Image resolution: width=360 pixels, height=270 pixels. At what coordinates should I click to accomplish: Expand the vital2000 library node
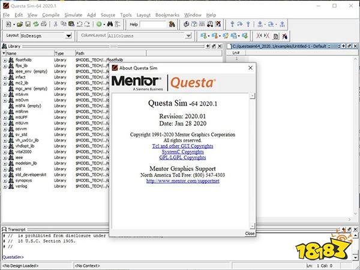pyautogui.click(x=5, y=151)
